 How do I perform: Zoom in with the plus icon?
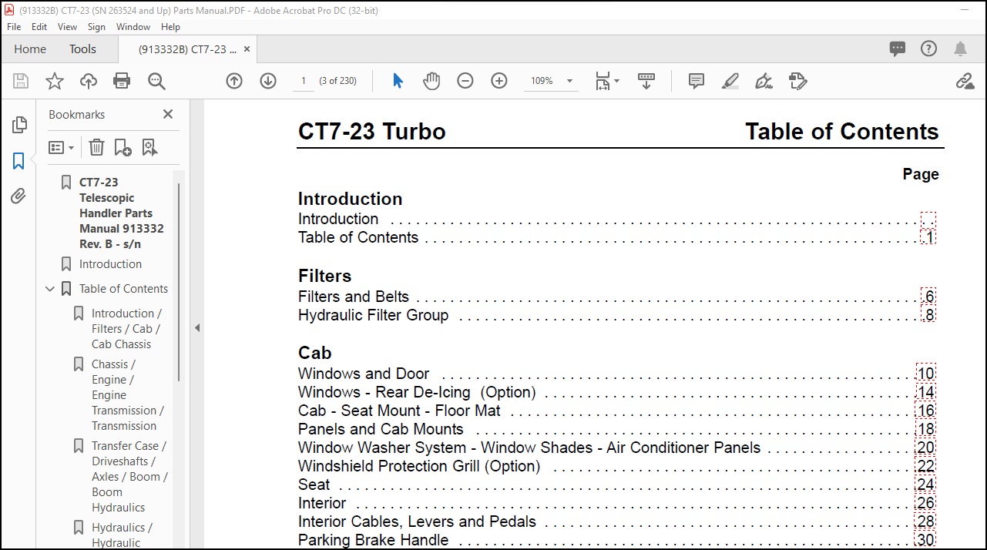499,81
